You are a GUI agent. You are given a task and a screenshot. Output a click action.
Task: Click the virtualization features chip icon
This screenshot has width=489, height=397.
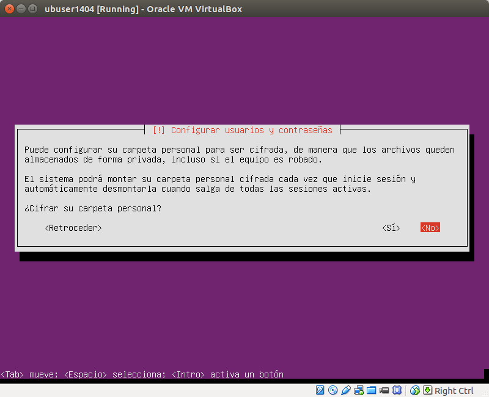[397, 390]
